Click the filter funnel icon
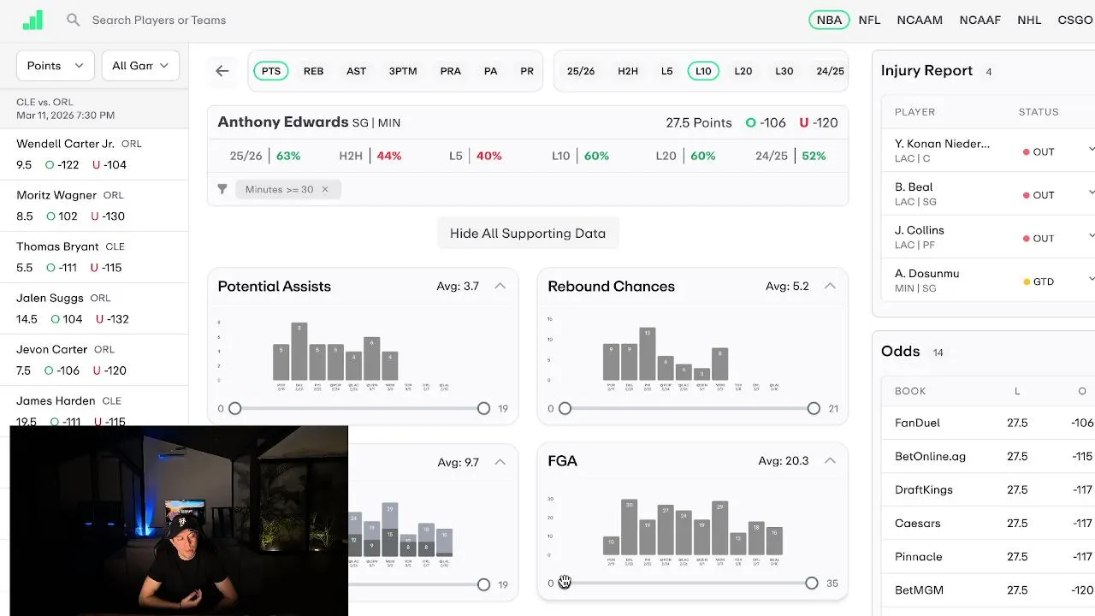The height and width of the screenshot is (616, 1095). (222, 189)
